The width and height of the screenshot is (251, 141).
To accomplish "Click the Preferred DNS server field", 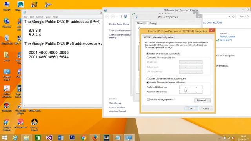I will coord(191,87).
